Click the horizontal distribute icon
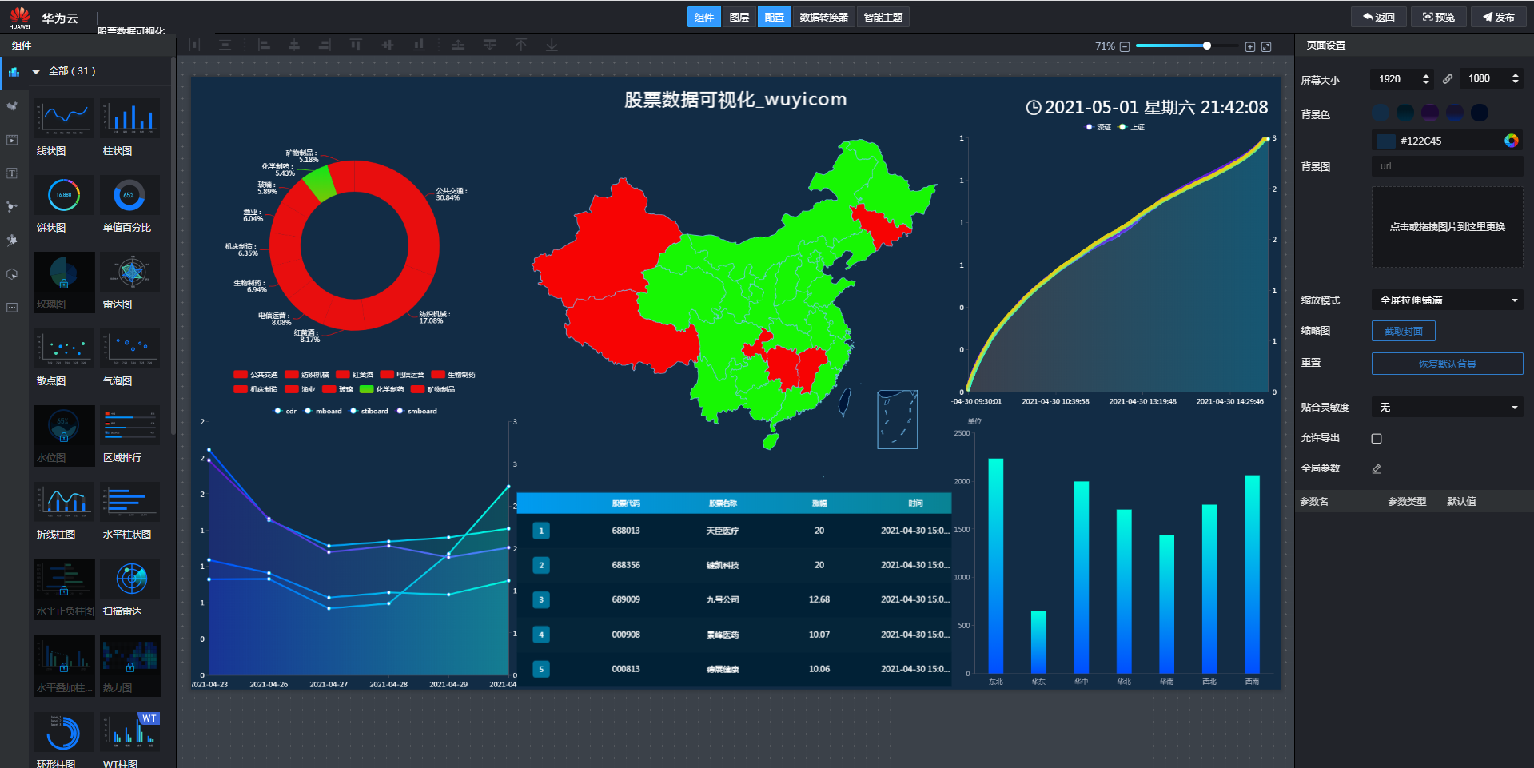Image resolution: width=1534 pixels, height=768 pixels. (194, 46)
